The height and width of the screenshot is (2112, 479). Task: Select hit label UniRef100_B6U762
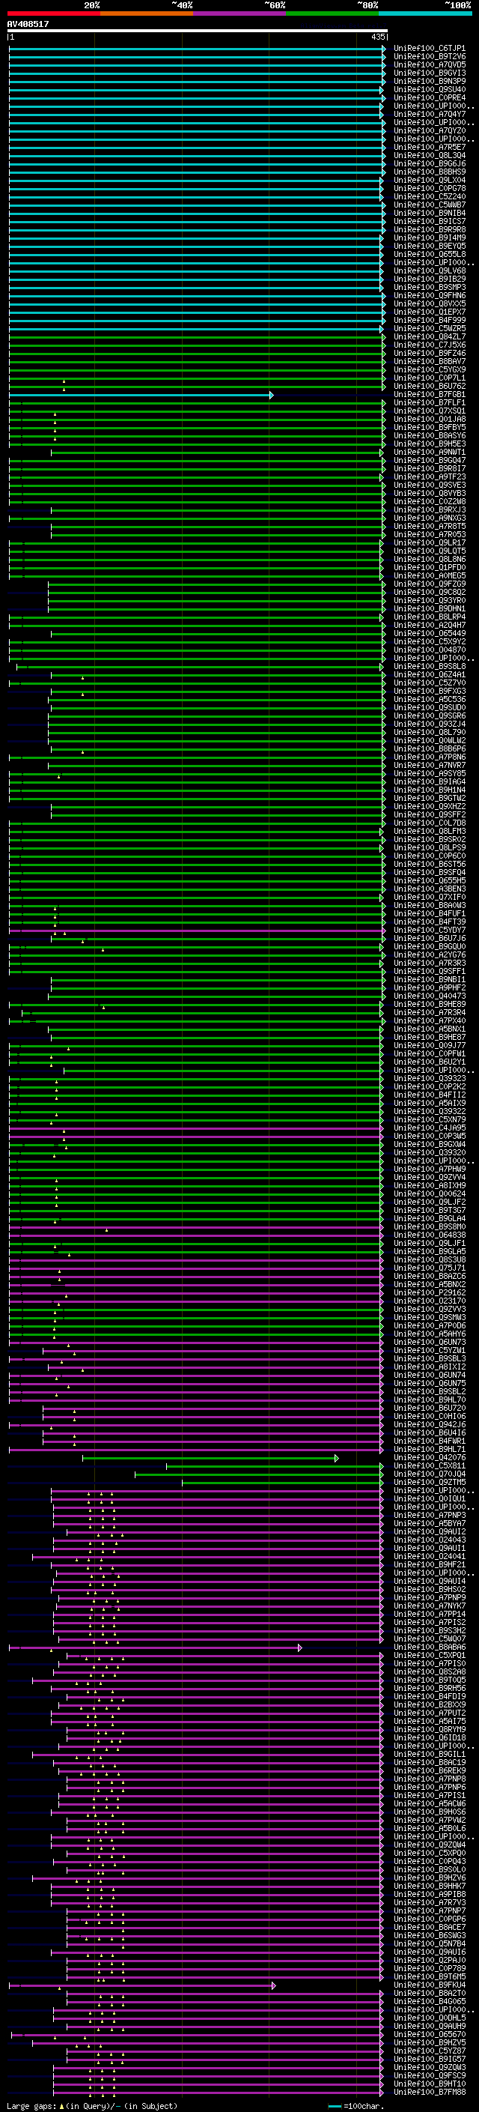(x=429, y=387)
